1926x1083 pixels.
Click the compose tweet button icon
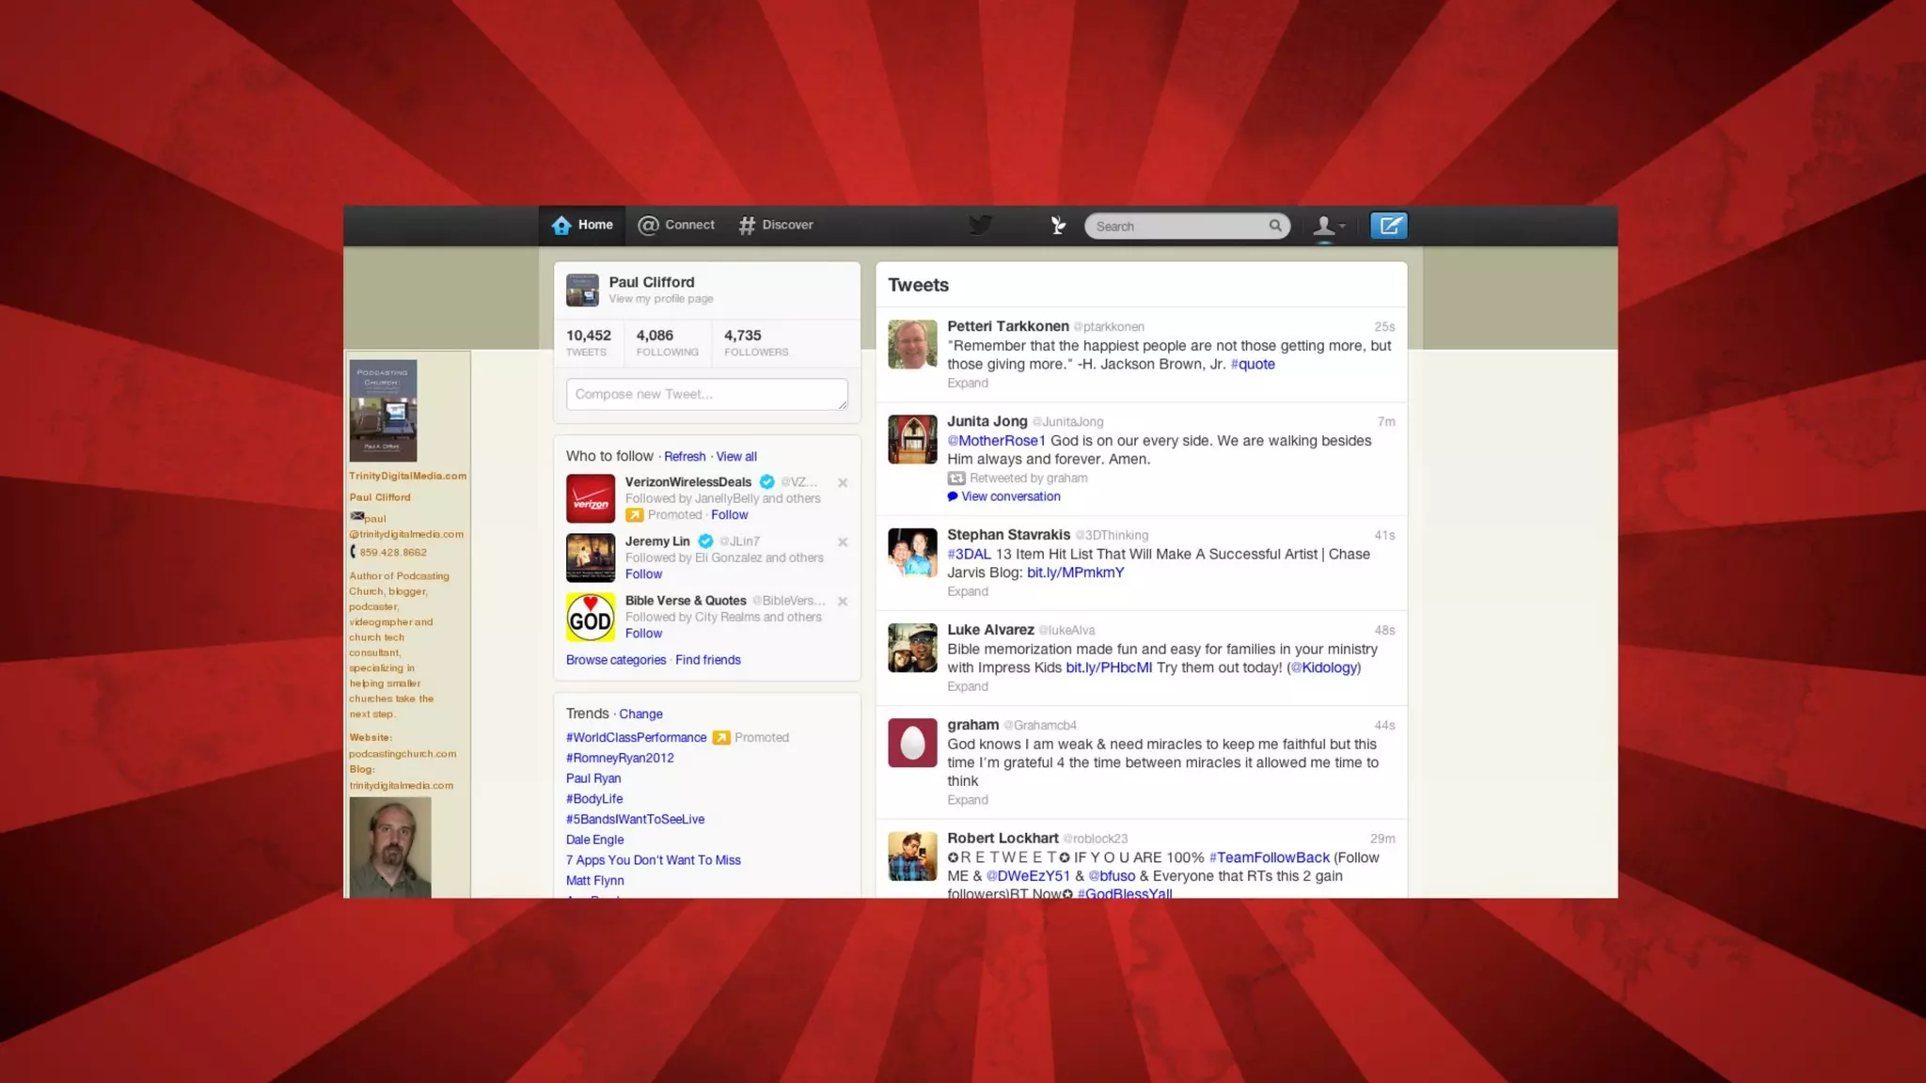[1388, 226]
